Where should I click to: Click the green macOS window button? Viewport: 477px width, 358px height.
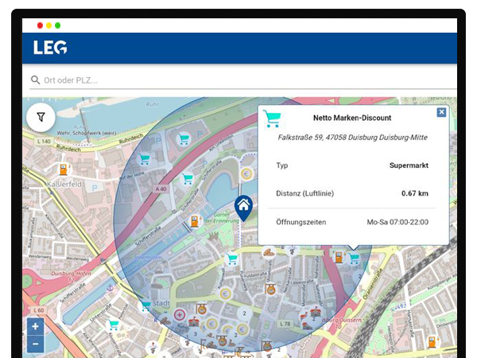point(57,25)
